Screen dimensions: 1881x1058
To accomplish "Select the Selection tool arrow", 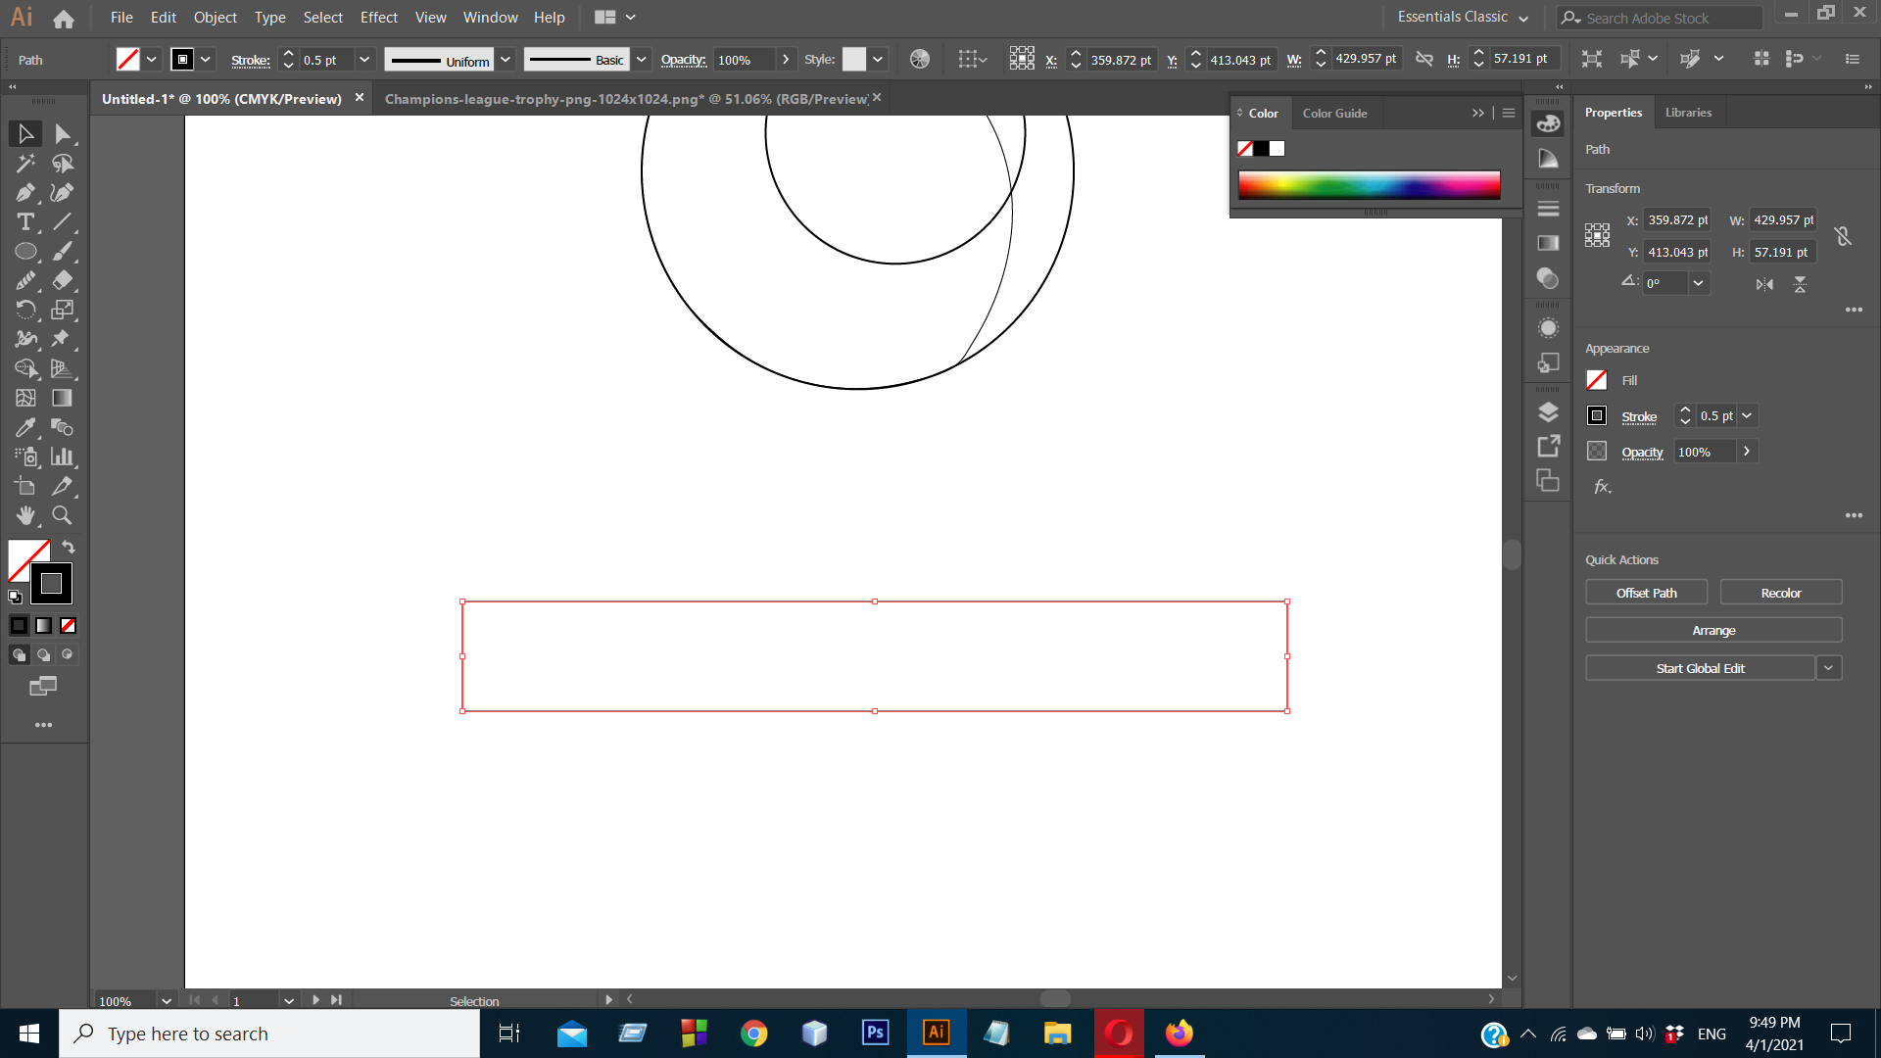I will click(25, 134).
